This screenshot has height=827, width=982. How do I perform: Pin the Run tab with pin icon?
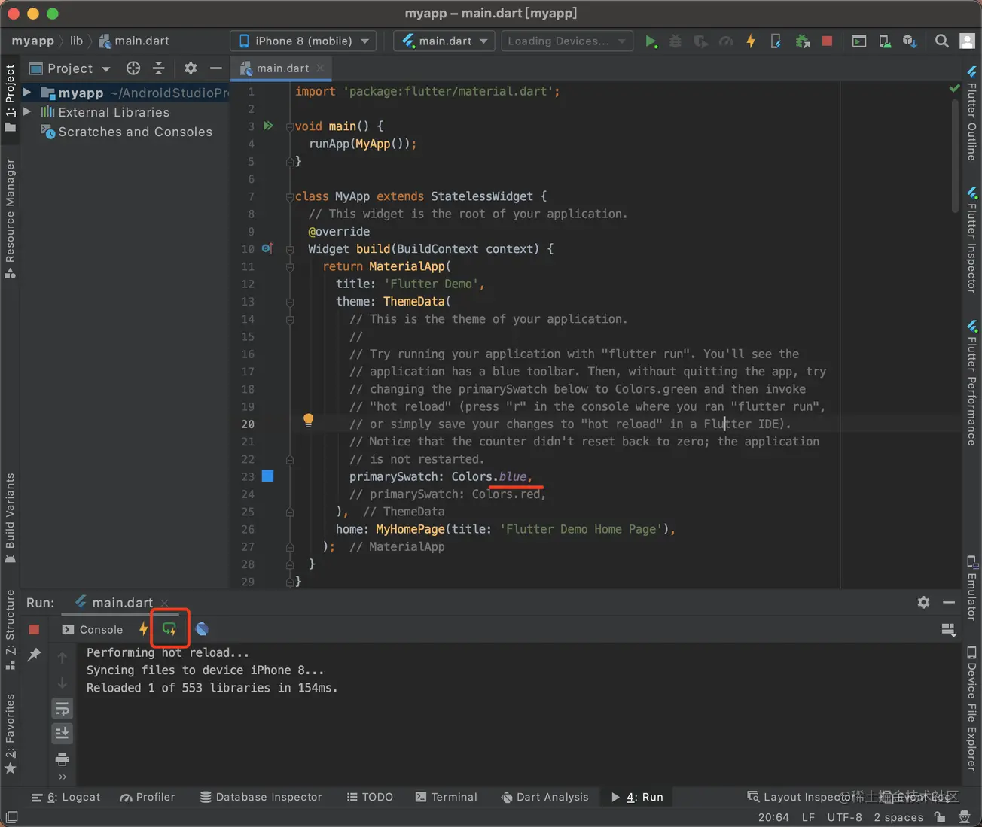click(x=34, y=655)
